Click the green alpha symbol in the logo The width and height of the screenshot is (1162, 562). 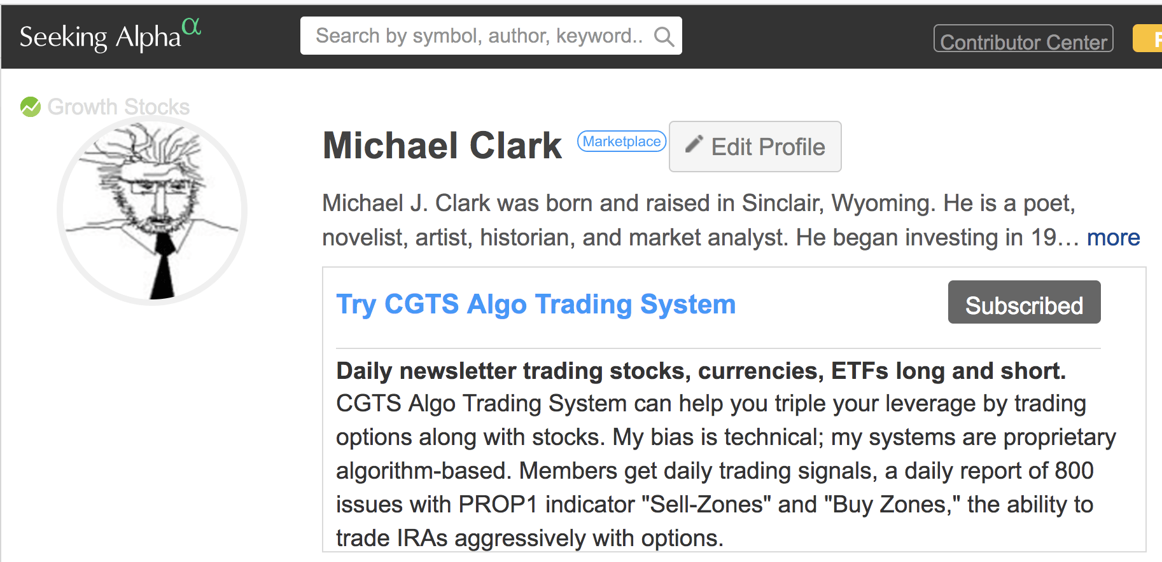[x=191, y=27]
